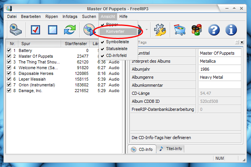The width and height of the screenshot is (251, 167).
Task: Click the select all tracks checkmark icon
Action: point(35,30)
